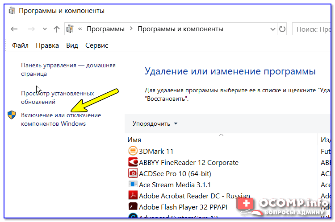Screen dimensions: 335x222
Task: Open the Правка menu
Action: pos(47,45)
